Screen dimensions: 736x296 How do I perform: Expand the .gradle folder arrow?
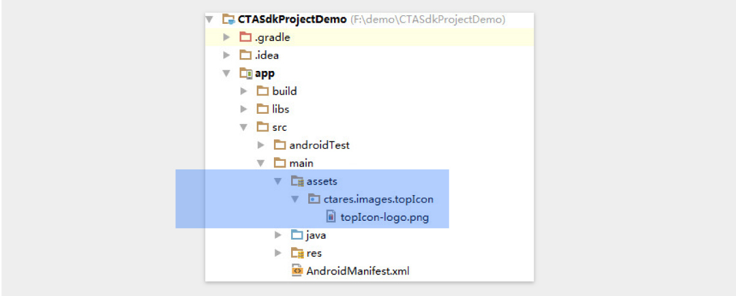[x=227, y=37]
